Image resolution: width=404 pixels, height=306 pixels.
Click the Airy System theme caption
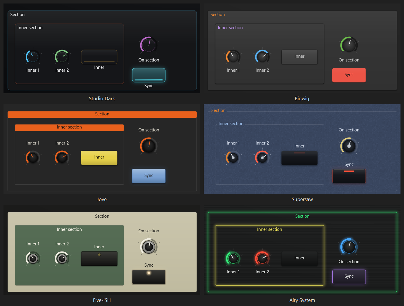302,300
